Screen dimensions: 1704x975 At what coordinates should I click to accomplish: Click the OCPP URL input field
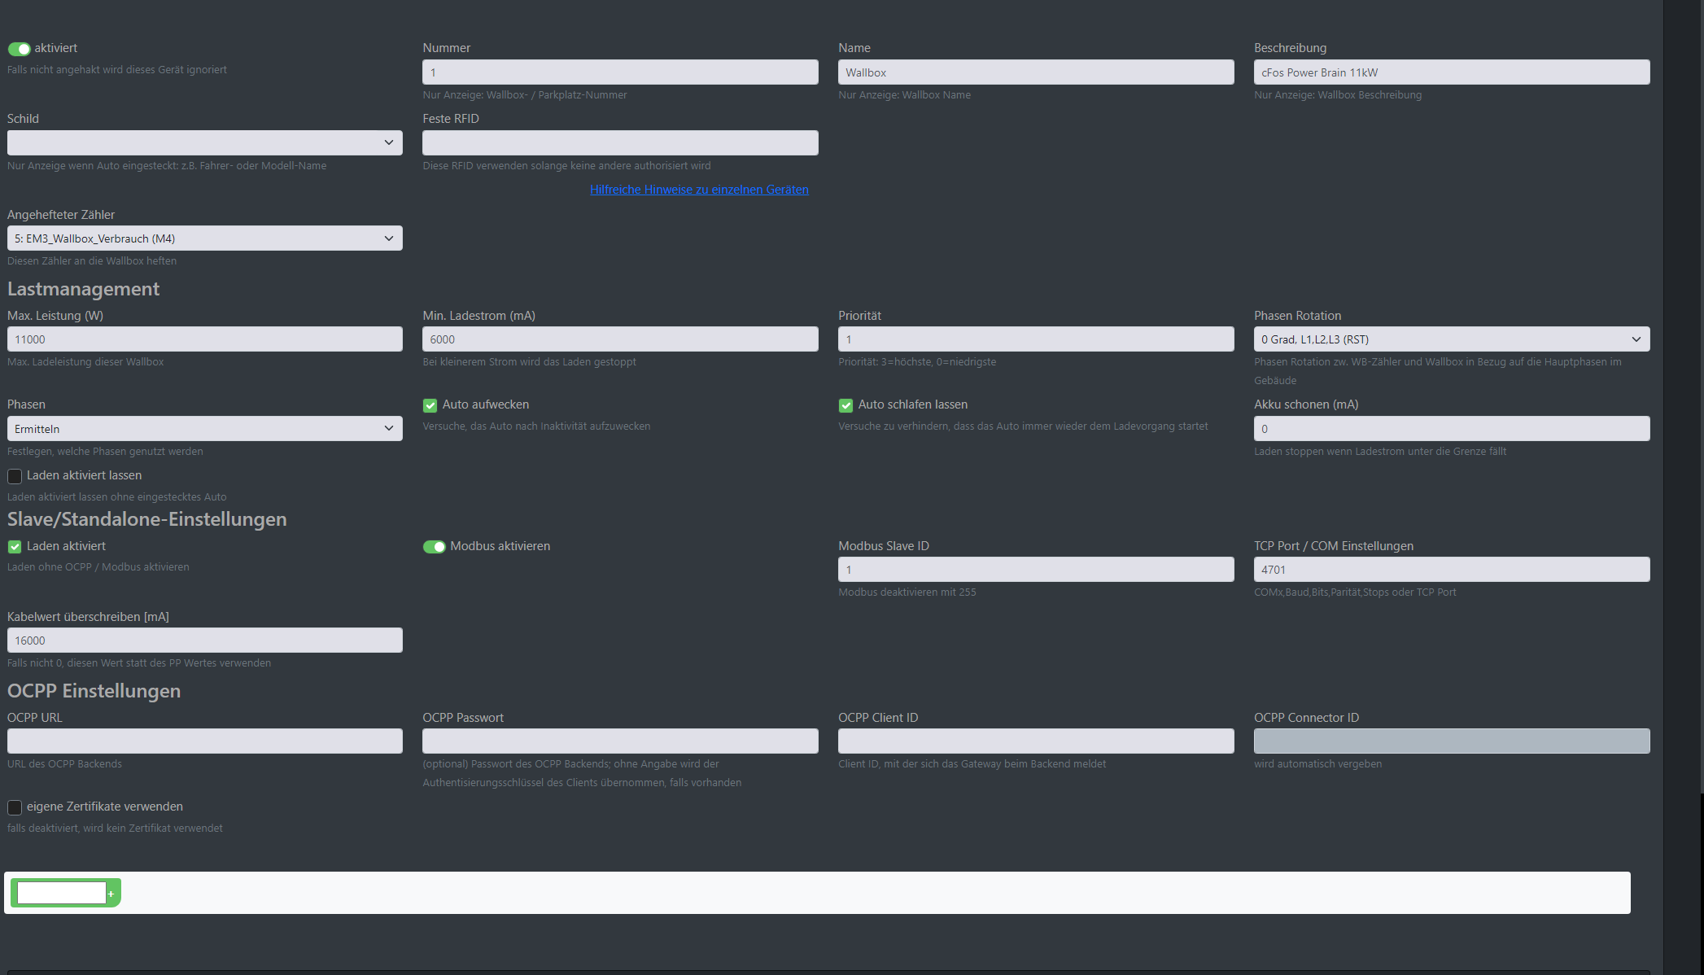coord(204,741)
